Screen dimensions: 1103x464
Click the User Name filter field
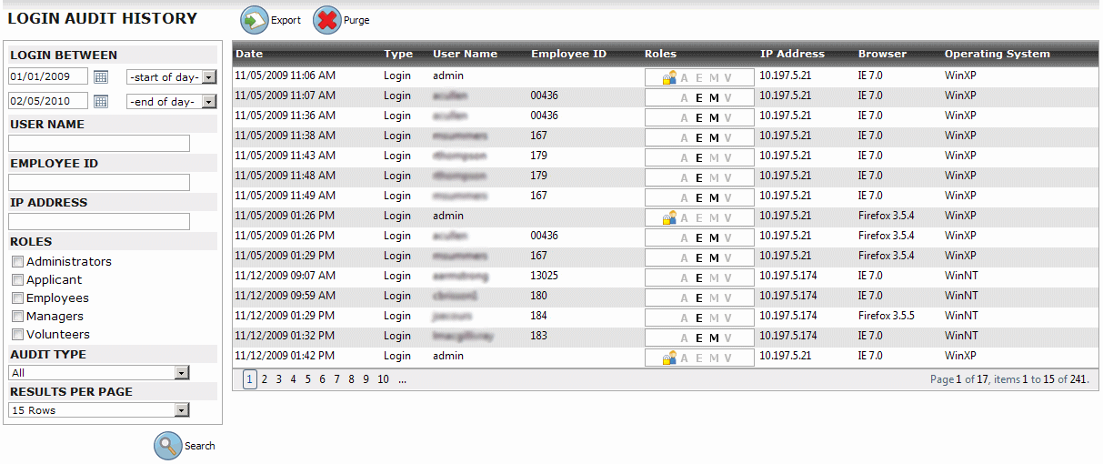(99, 144)
